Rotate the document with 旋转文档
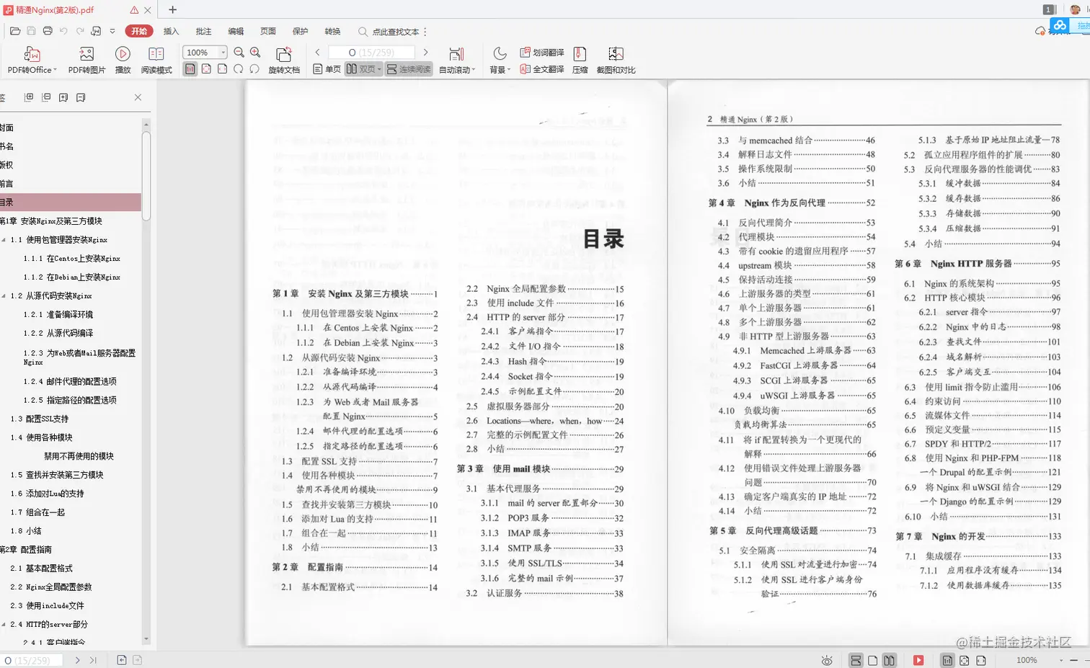 (283, 58)
